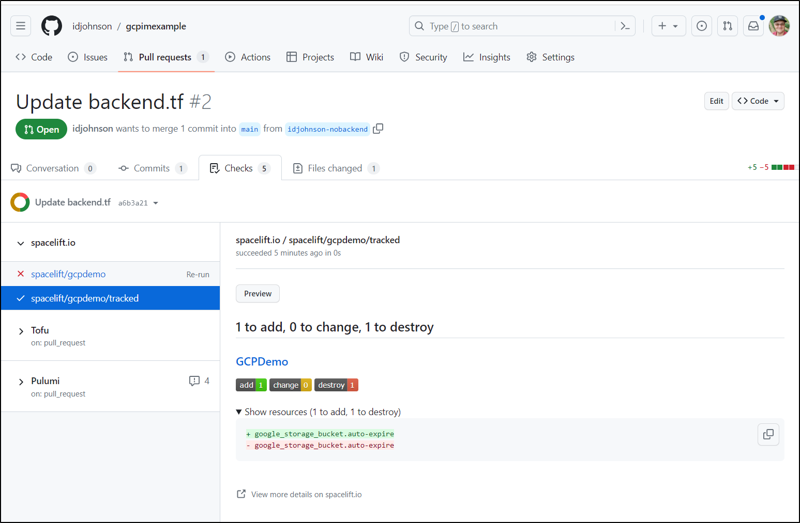Open the Insights tab
The width and height of the screenshot is (800, 523).
(x=487, y=57)
